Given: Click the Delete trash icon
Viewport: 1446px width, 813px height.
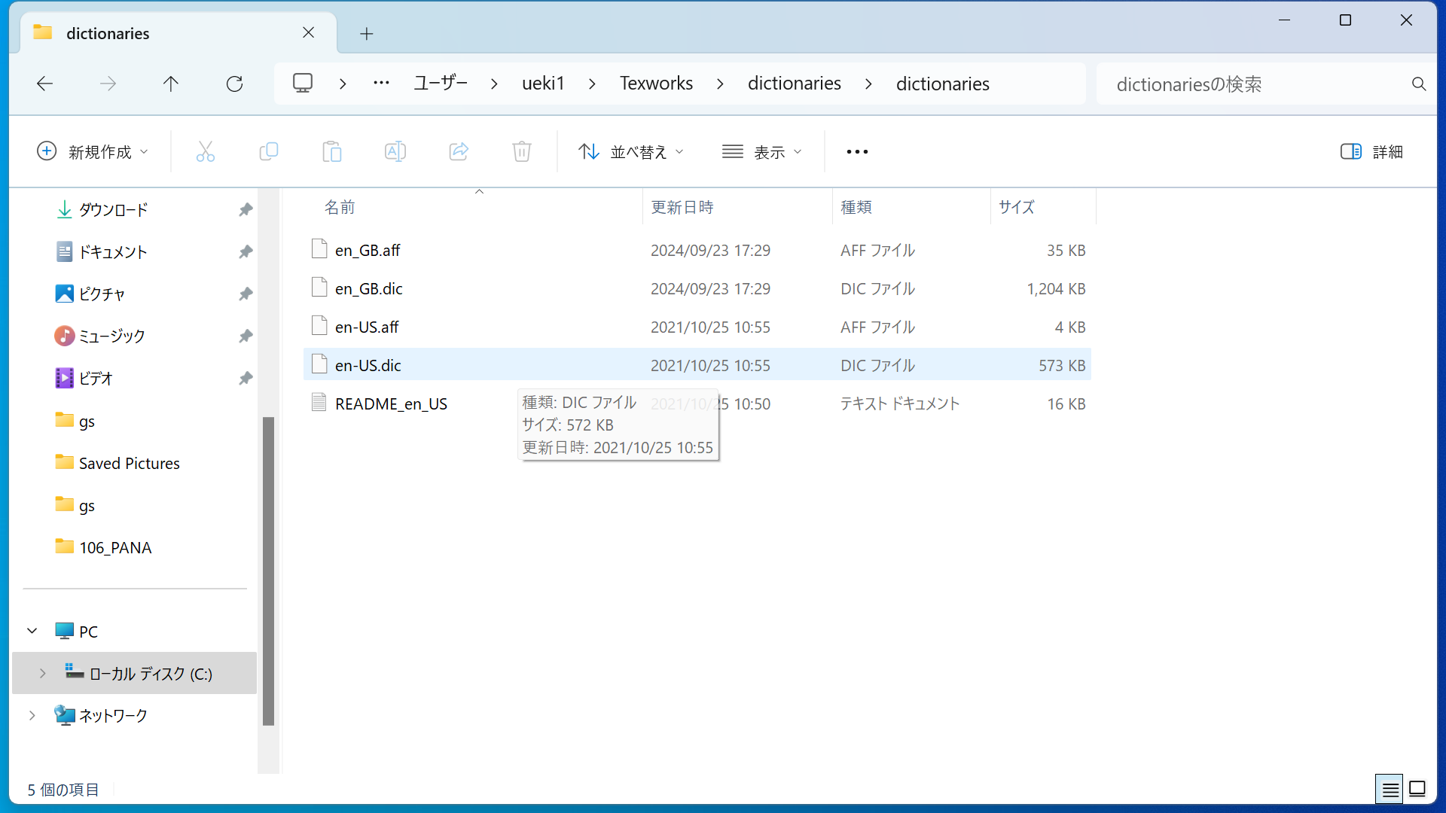Looking at the screenshot, I should (x=522, y=151).
